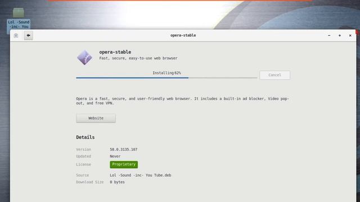
Task: Click the 'Details' section heading
Action: click(85, 137)
